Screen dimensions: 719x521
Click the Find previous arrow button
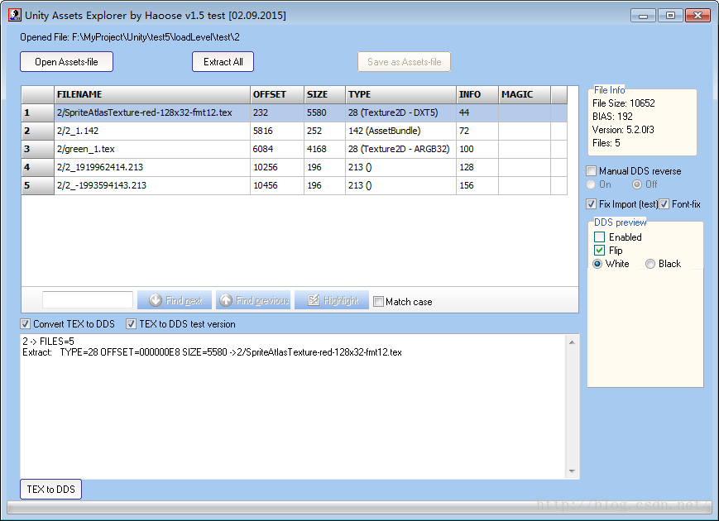pos(253,300)
